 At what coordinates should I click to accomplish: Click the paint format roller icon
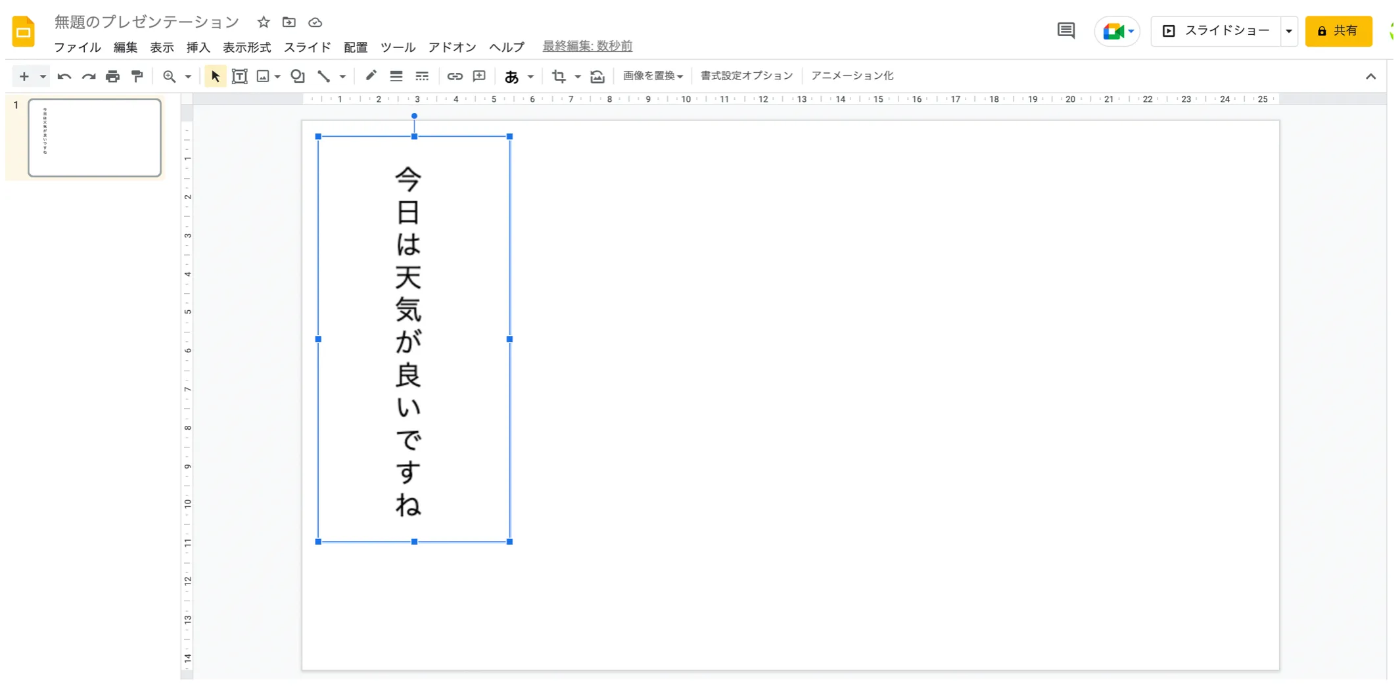tap(137, 76)
